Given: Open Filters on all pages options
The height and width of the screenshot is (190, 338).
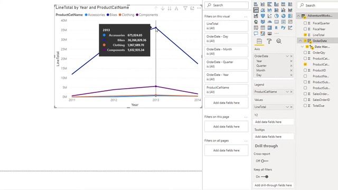Looking at the screenshot, I should [x=246, y=141].
